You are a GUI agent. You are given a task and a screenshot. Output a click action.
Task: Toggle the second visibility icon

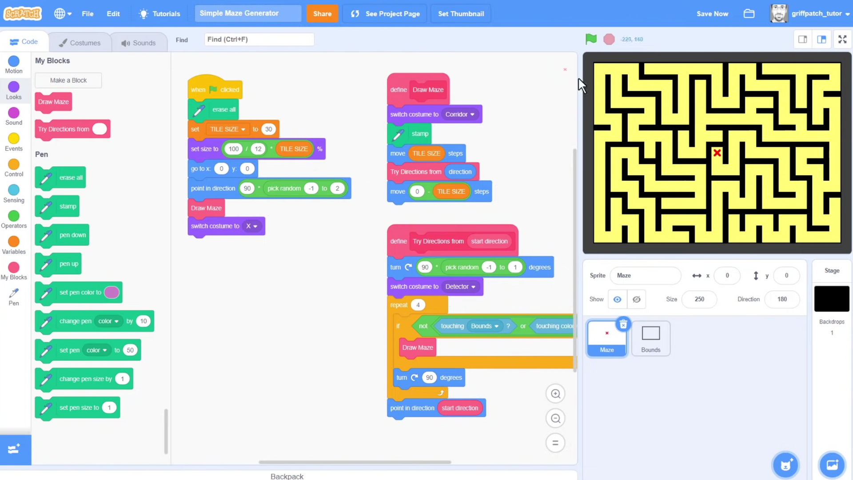[637, 300]
